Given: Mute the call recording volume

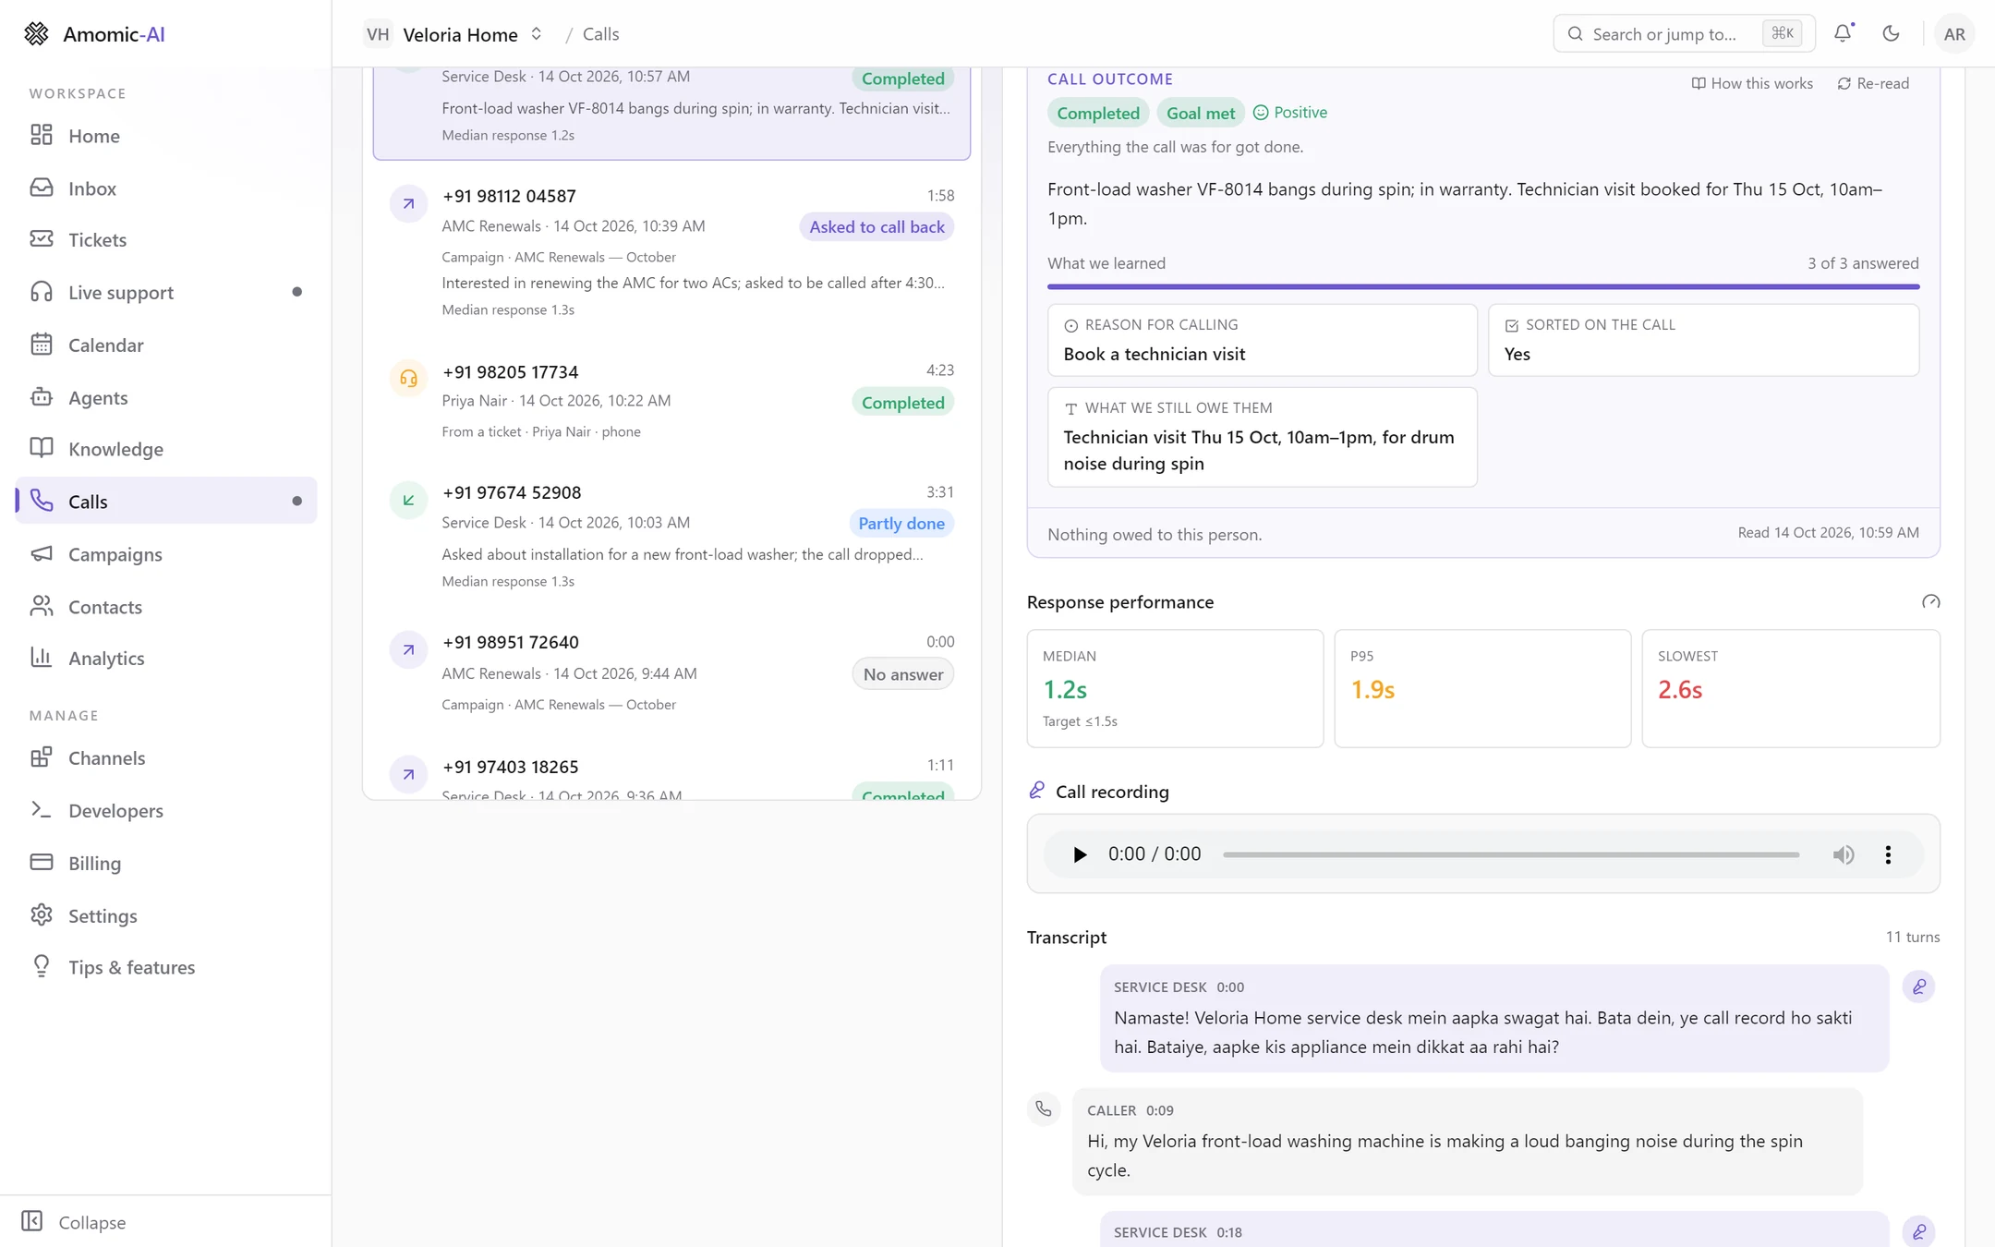Looking at the screenshot, I should 1843,854.
